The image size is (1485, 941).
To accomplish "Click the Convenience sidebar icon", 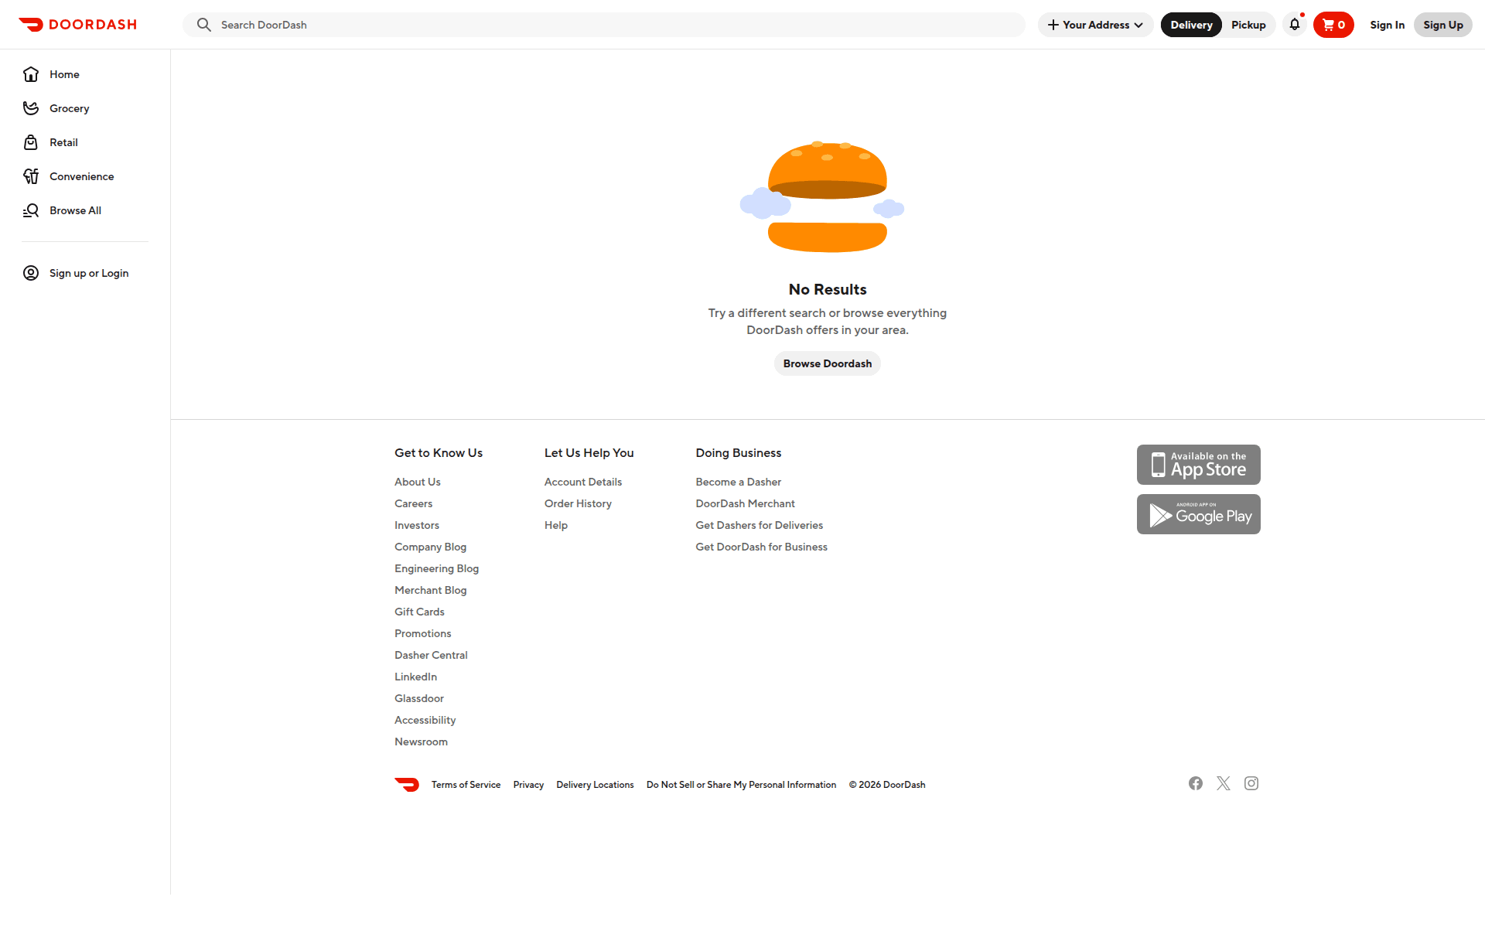I will pyautogui.click(x=31, y=176).
